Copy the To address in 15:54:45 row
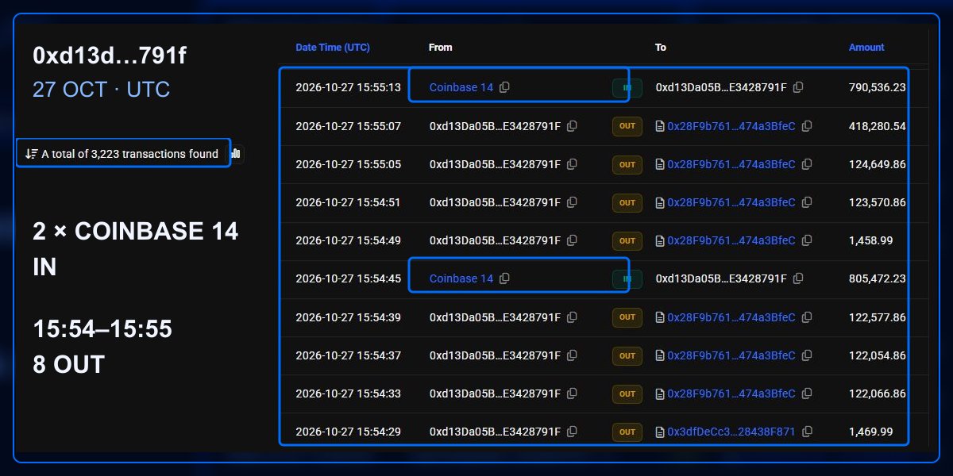This screenshot has width=953, height=476. [x=798, y=278]
